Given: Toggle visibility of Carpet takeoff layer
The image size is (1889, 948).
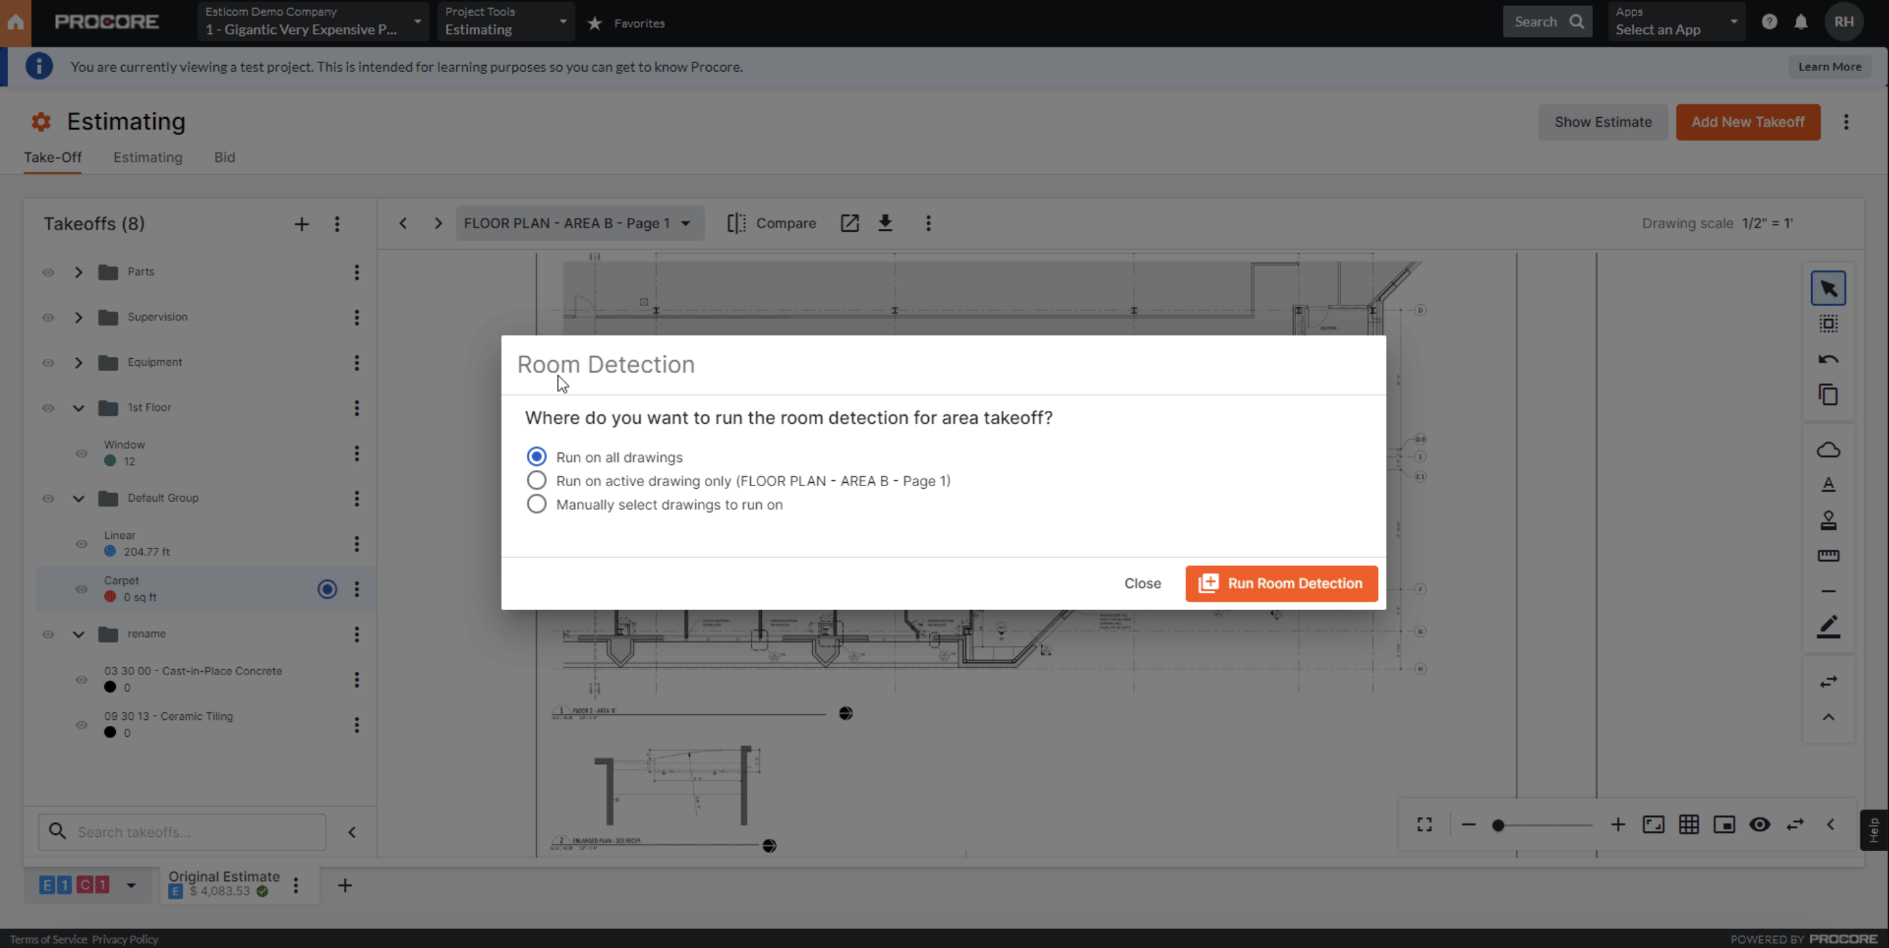Looking at the screenshot, I should [x=81, y=589].
